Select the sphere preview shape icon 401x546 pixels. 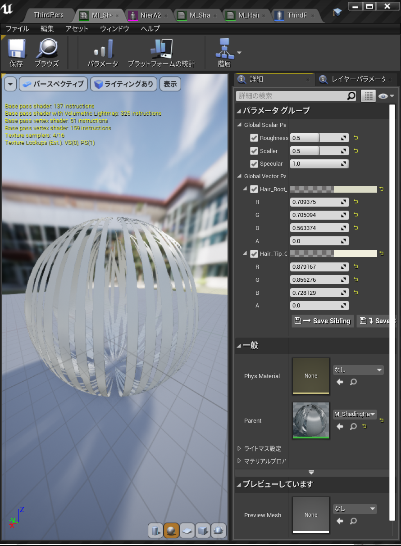coord(171,531)
